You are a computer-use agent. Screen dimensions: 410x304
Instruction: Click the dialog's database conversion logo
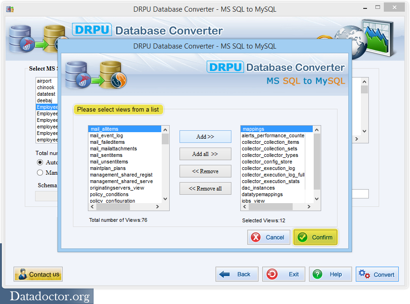(96, 75)
